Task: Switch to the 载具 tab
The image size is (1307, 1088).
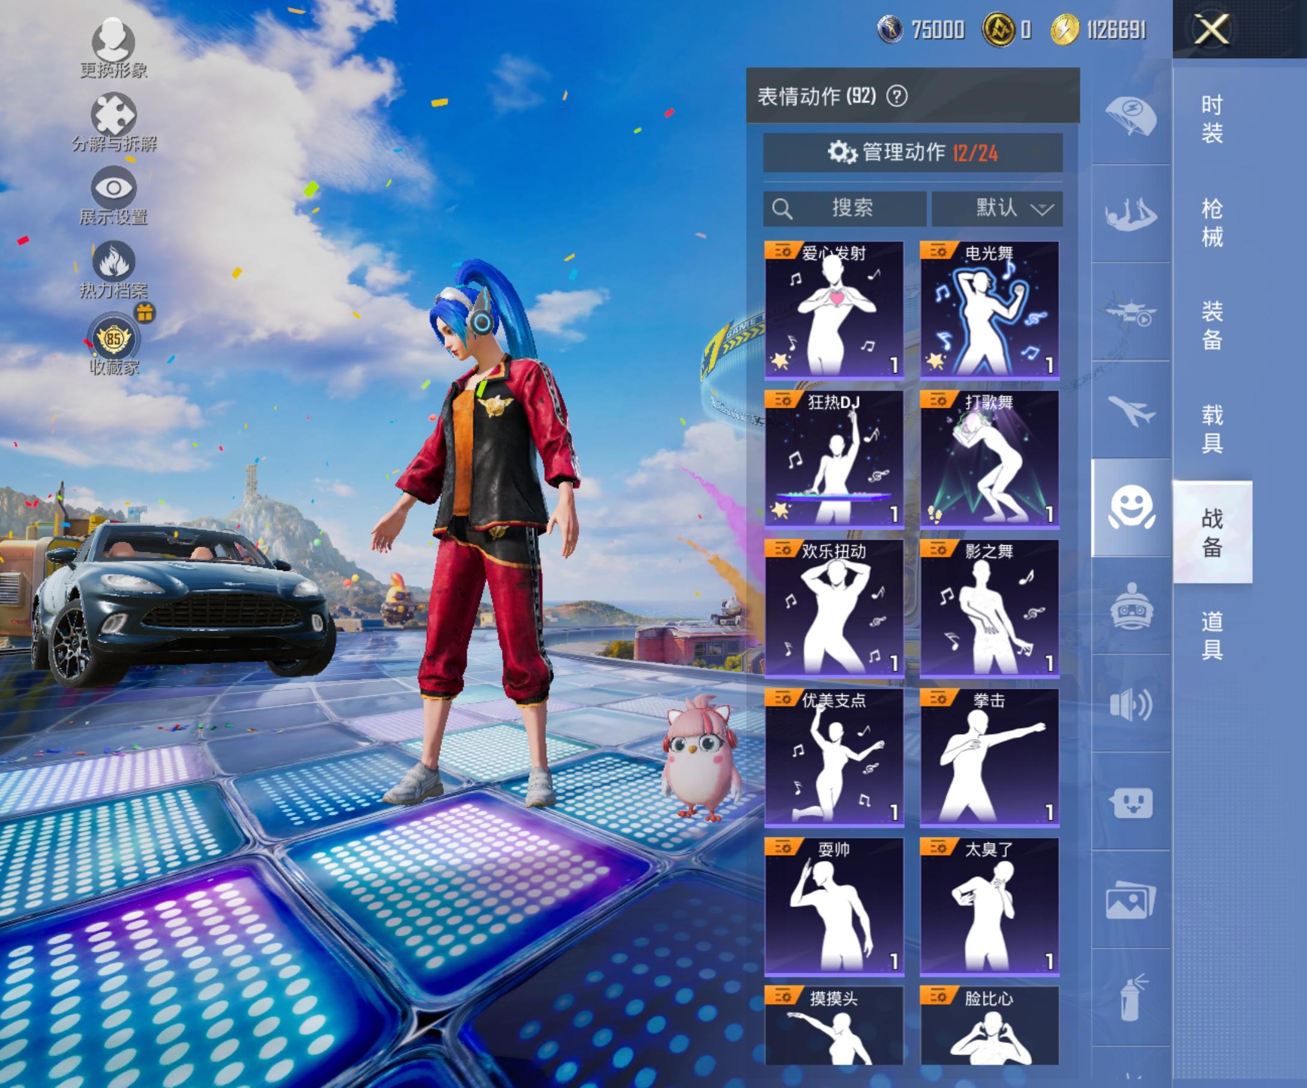Action: click(1211, 429)
